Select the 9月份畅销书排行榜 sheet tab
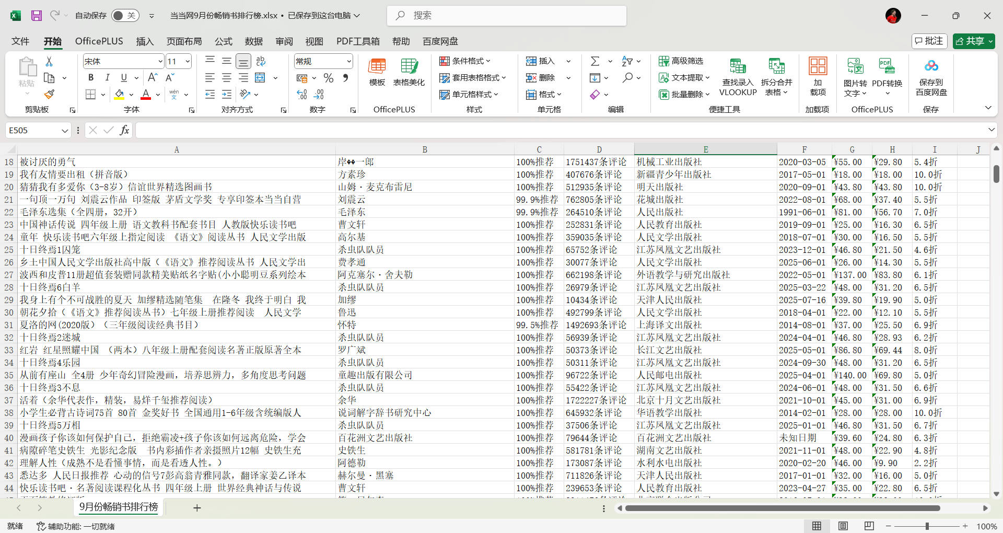 tap(119, 507)
